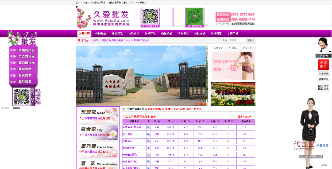This screenshot has height=169, width=332.
Task: Click the house icon beside the price table title
Action: pos(124,109)
